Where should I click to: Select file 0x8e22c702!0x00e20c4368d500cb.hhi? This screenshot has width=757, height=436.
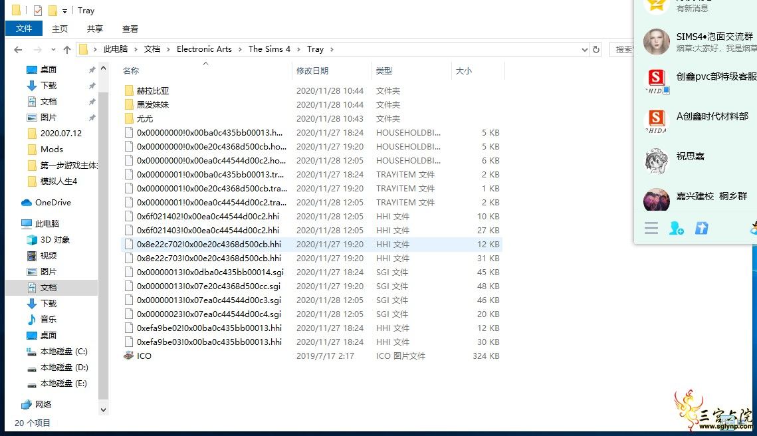(x=209, y=245)
